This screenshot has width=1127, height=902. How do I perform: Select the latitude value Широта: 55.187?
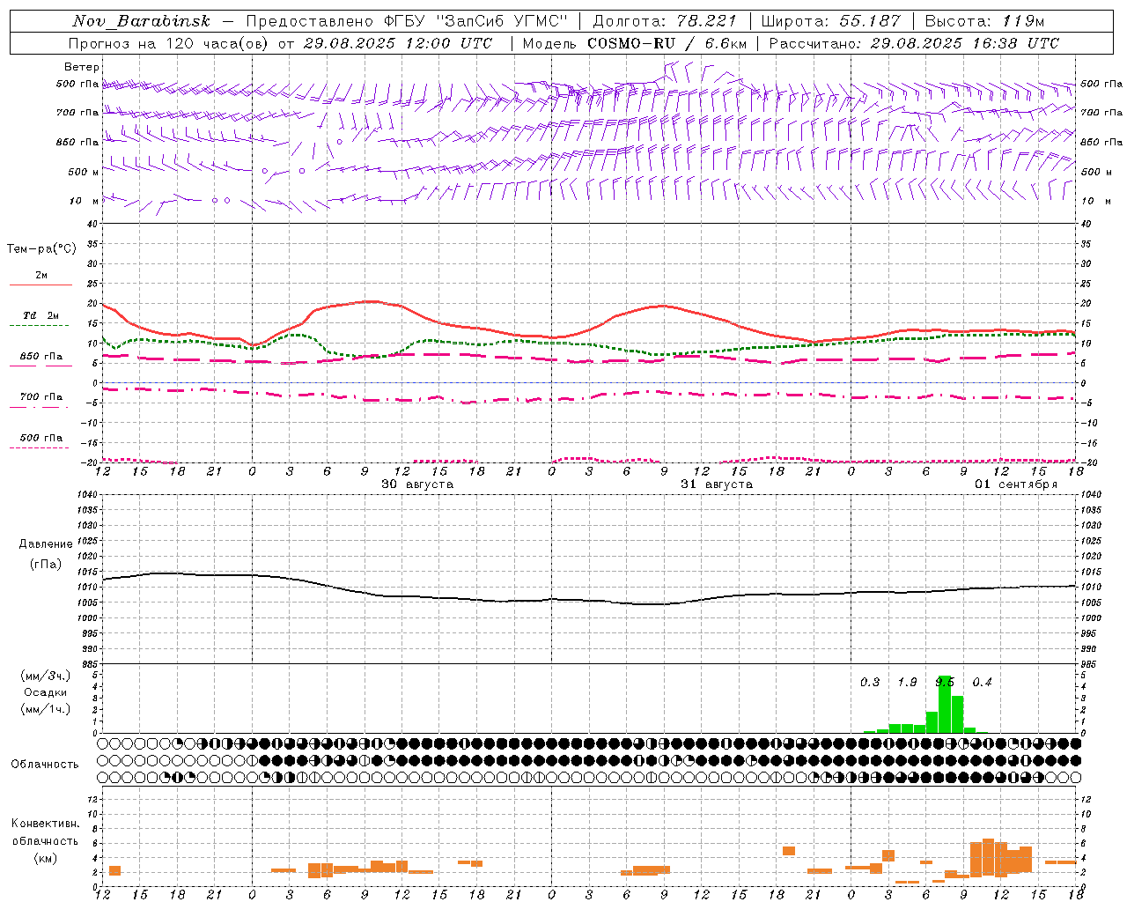[830, 21]
